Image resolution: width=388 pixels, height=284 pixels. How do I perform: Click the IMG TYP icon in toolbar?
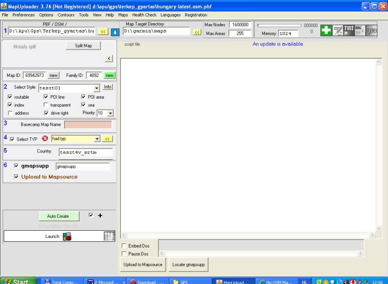click(360, 30)
